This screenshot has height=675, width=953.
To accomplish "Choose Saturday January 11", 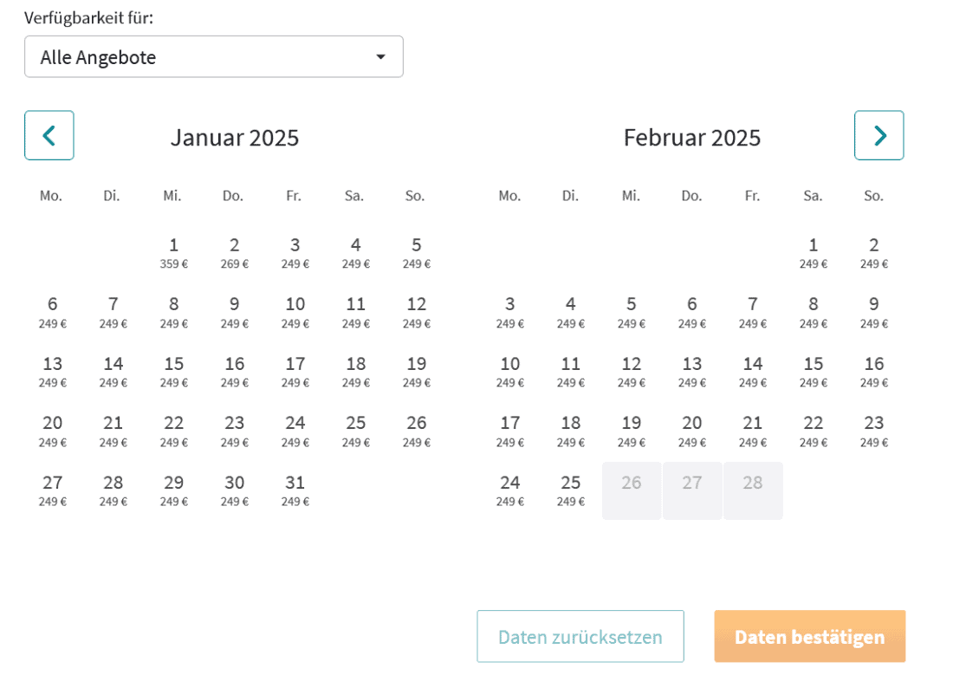I will pos(356,311).
